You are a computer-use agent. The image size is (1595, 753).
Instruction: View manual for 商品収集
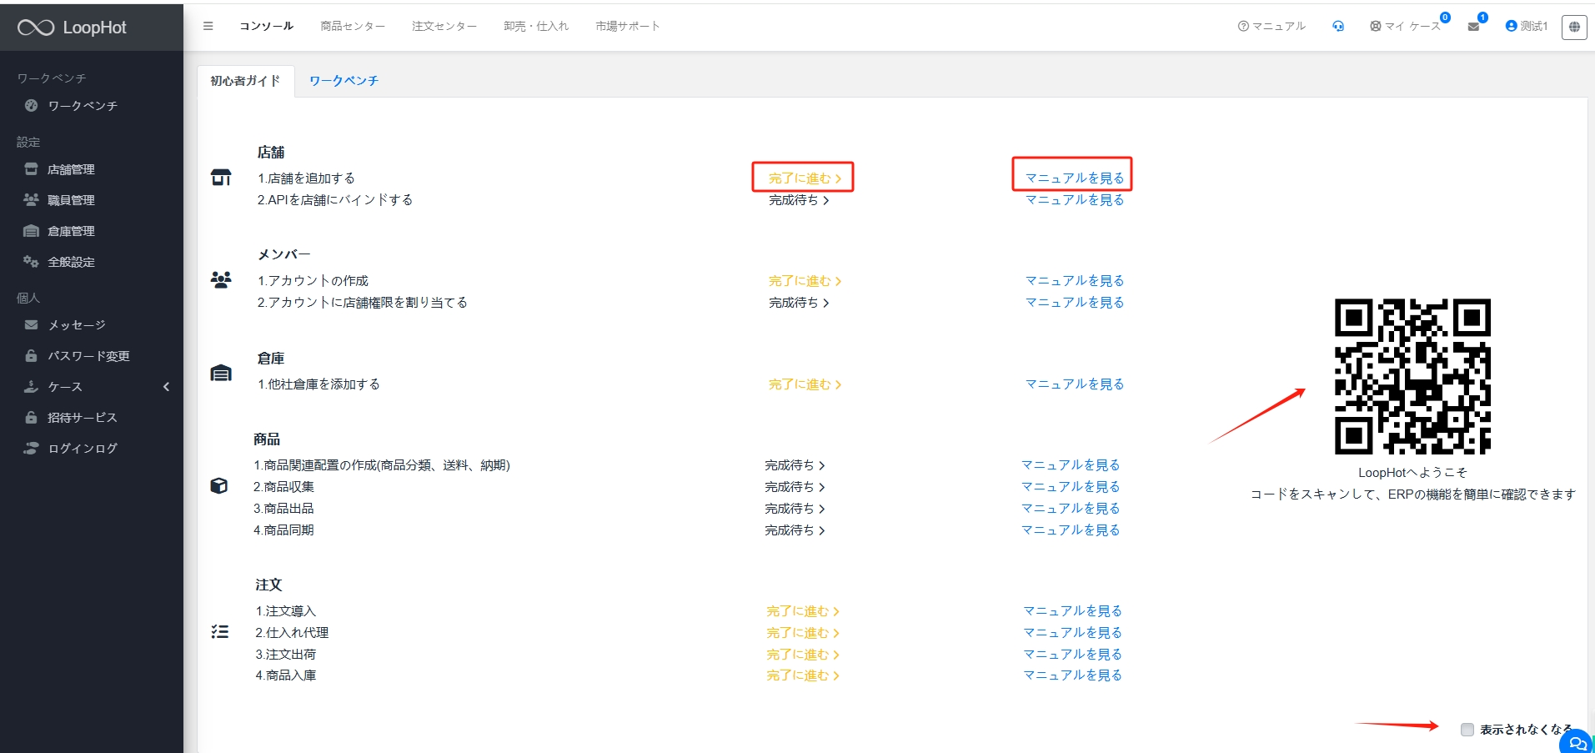click(1071, 487)
